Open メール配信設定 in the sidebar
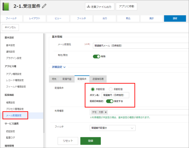 [14, 116]
